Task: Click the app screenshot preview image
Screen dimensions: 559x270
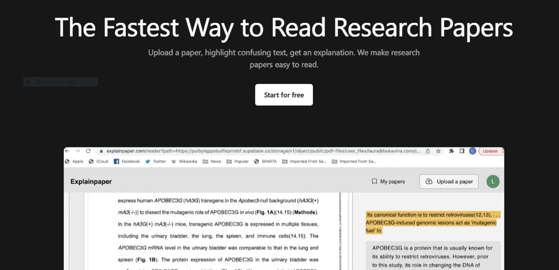Action: click(284, 209)
